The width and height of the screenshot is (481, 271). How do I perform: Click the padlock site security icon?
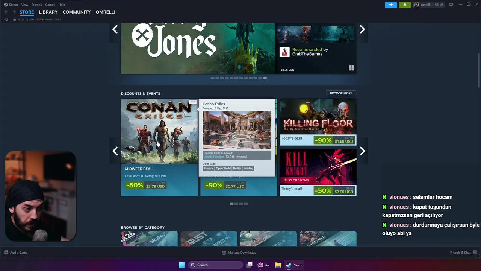coord(15,19)
